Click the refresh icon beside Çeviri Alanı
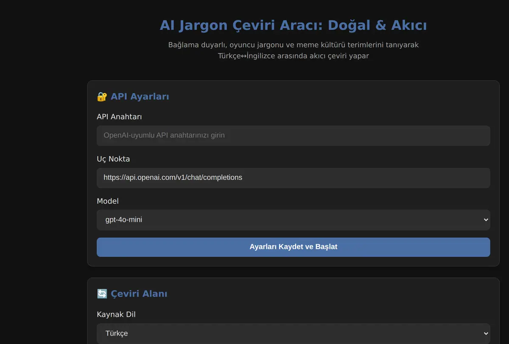This screenshot has width=509, height=344. pos(102,294)
